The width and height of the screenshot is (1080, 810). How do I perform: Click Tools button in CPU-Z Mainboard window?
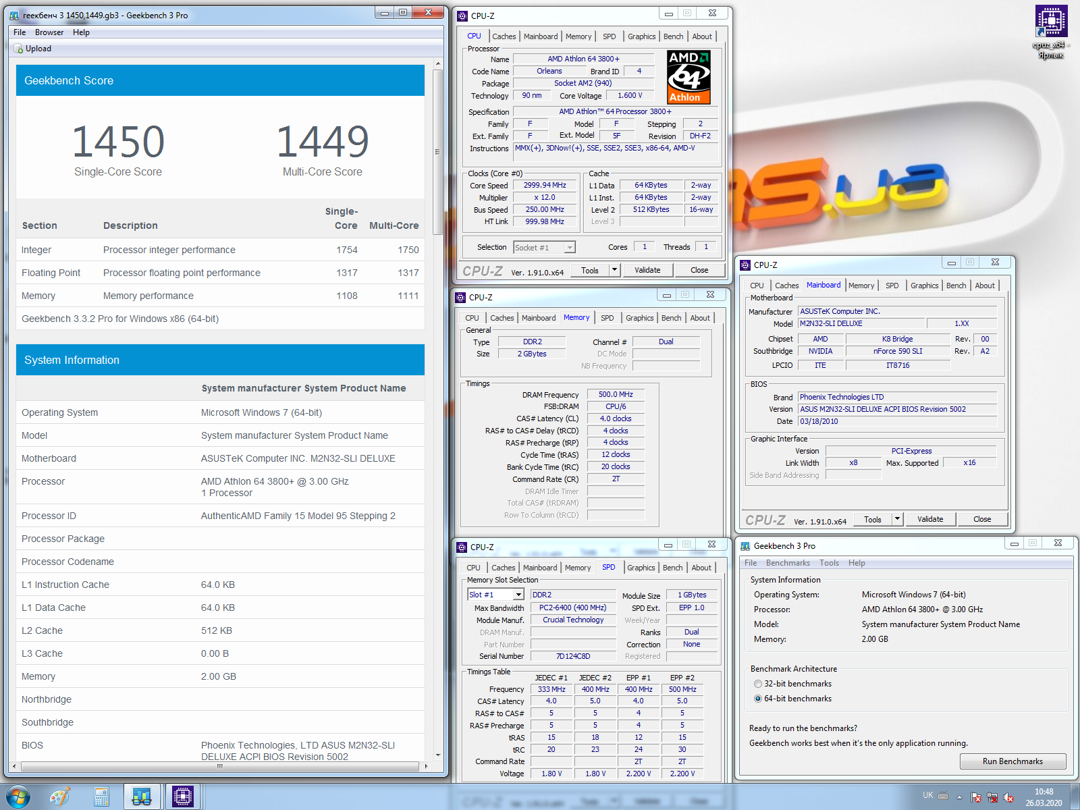pyautogui.click(x=873, y=519)
